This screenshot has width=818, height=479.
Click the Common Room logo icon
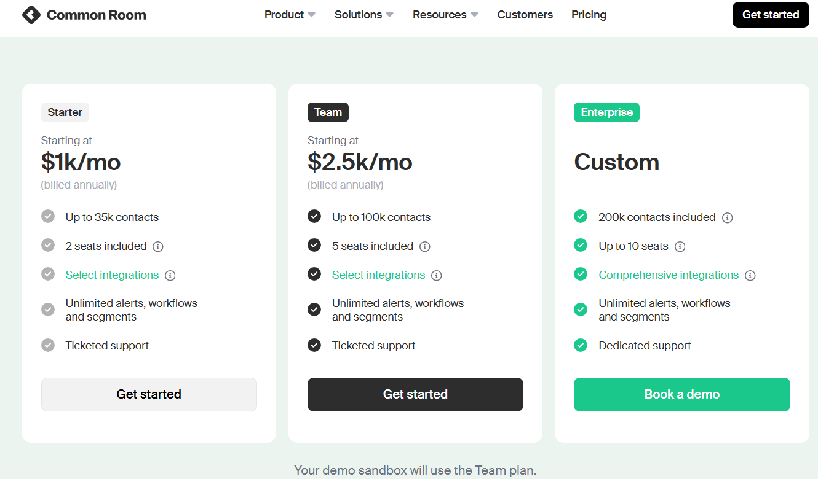point(31,15)
